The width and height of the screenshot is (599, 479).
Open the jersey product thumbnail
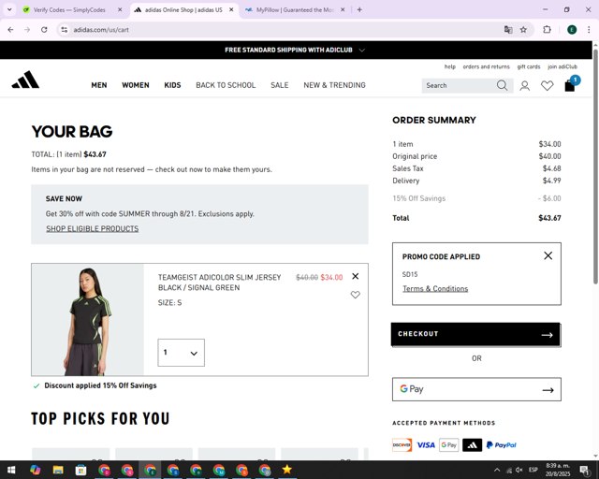coord(87,320)
